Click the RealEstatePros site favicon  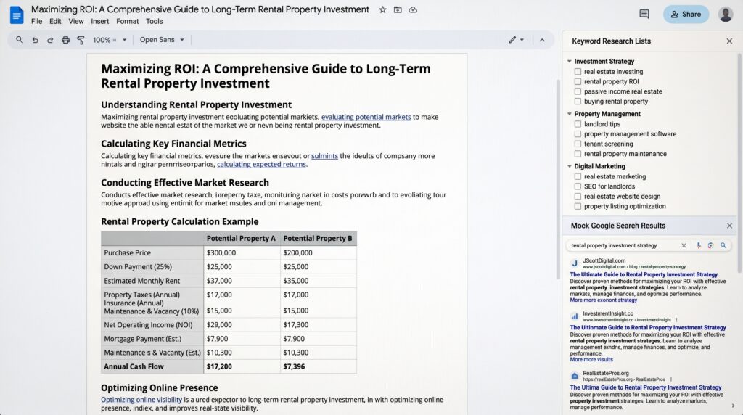[575, 376]
